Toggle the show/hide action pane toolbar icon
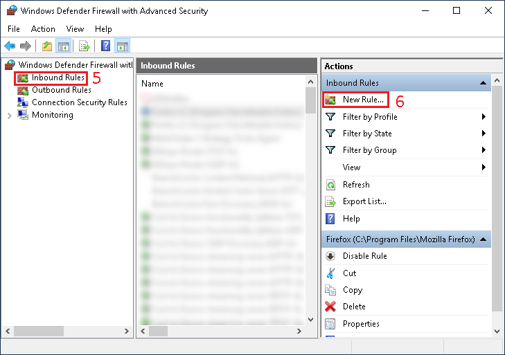505x355 pixels. (123, 46)
